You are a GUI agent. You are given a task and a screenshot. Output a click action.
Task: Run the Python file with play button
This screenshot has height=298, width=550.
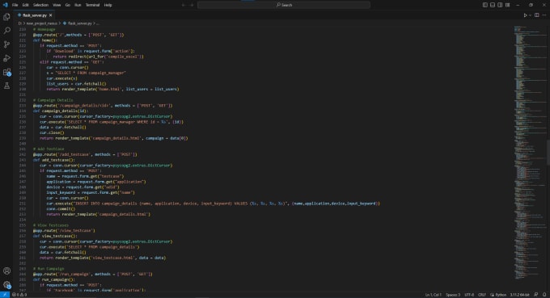tap(525, 15)
